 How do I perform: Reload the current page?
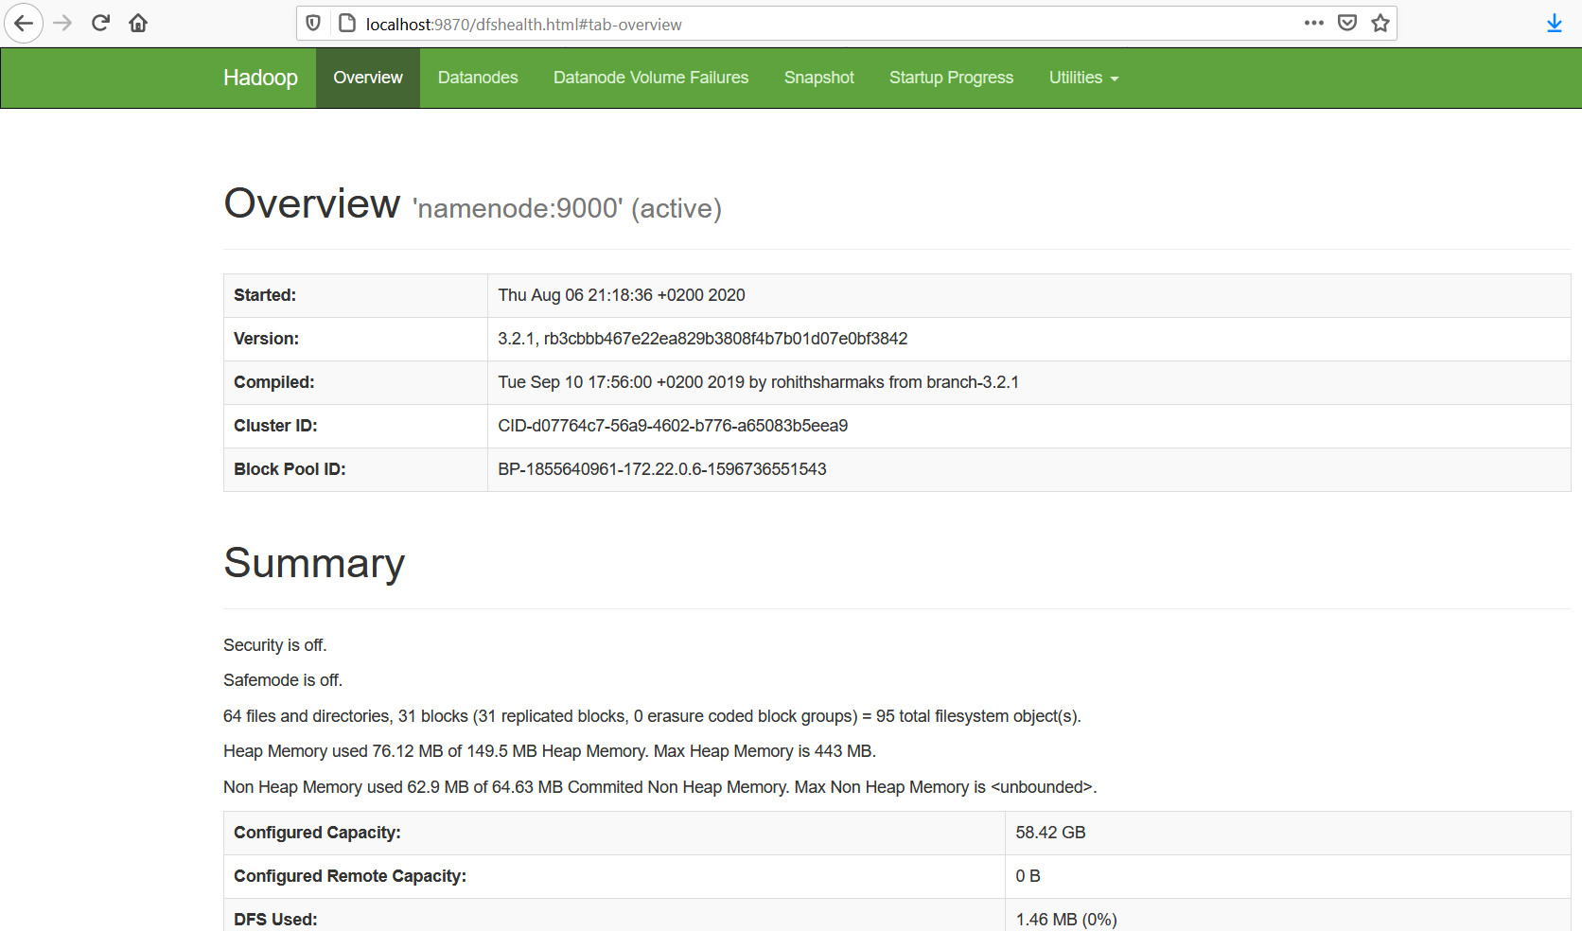click(100, 24)
